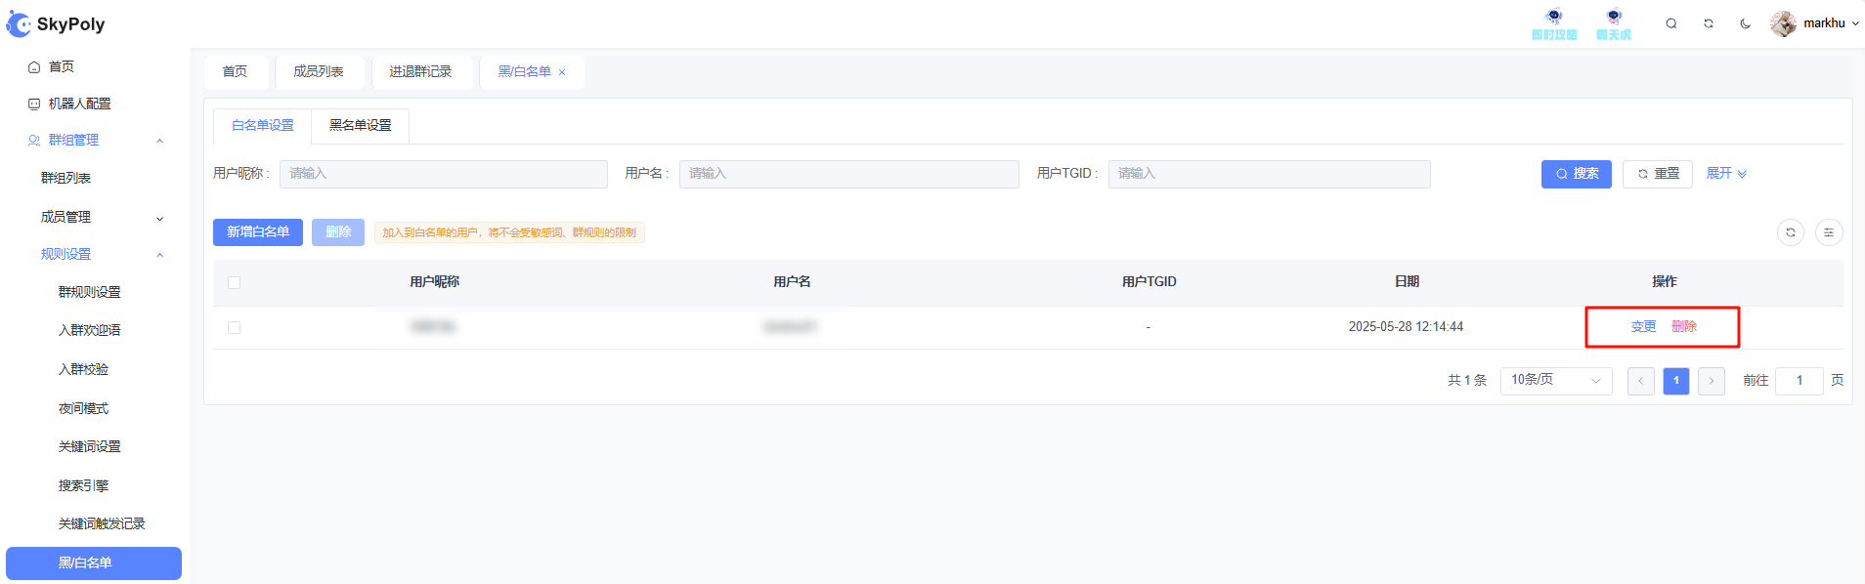Close the 黑/白名单 page tab
This screenshot has height=584, width=1865.
tap(562, 72)
